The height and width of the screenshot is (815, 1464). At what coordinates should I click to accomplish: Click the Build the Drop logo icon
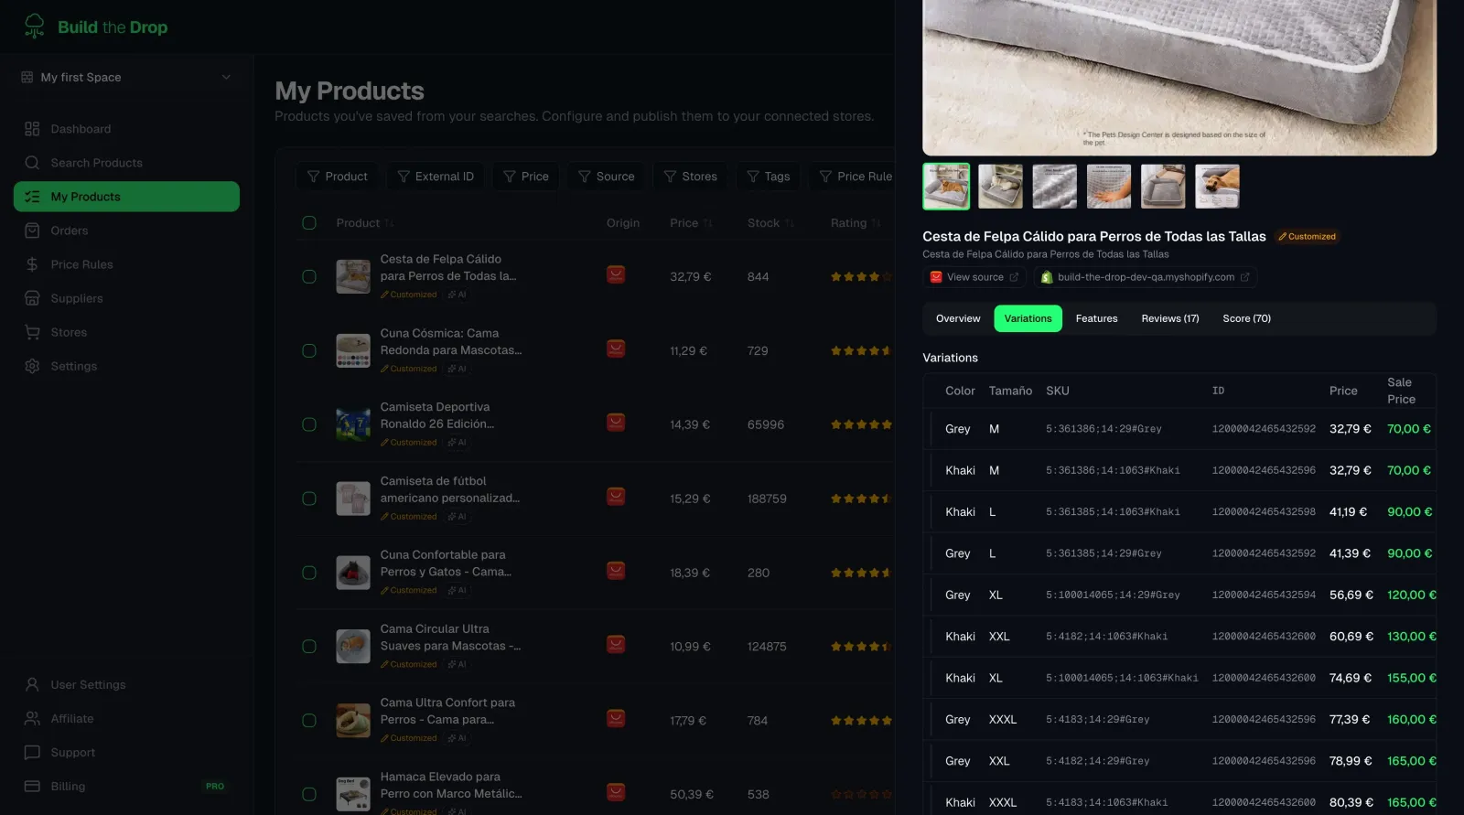[x=34, y=26]
